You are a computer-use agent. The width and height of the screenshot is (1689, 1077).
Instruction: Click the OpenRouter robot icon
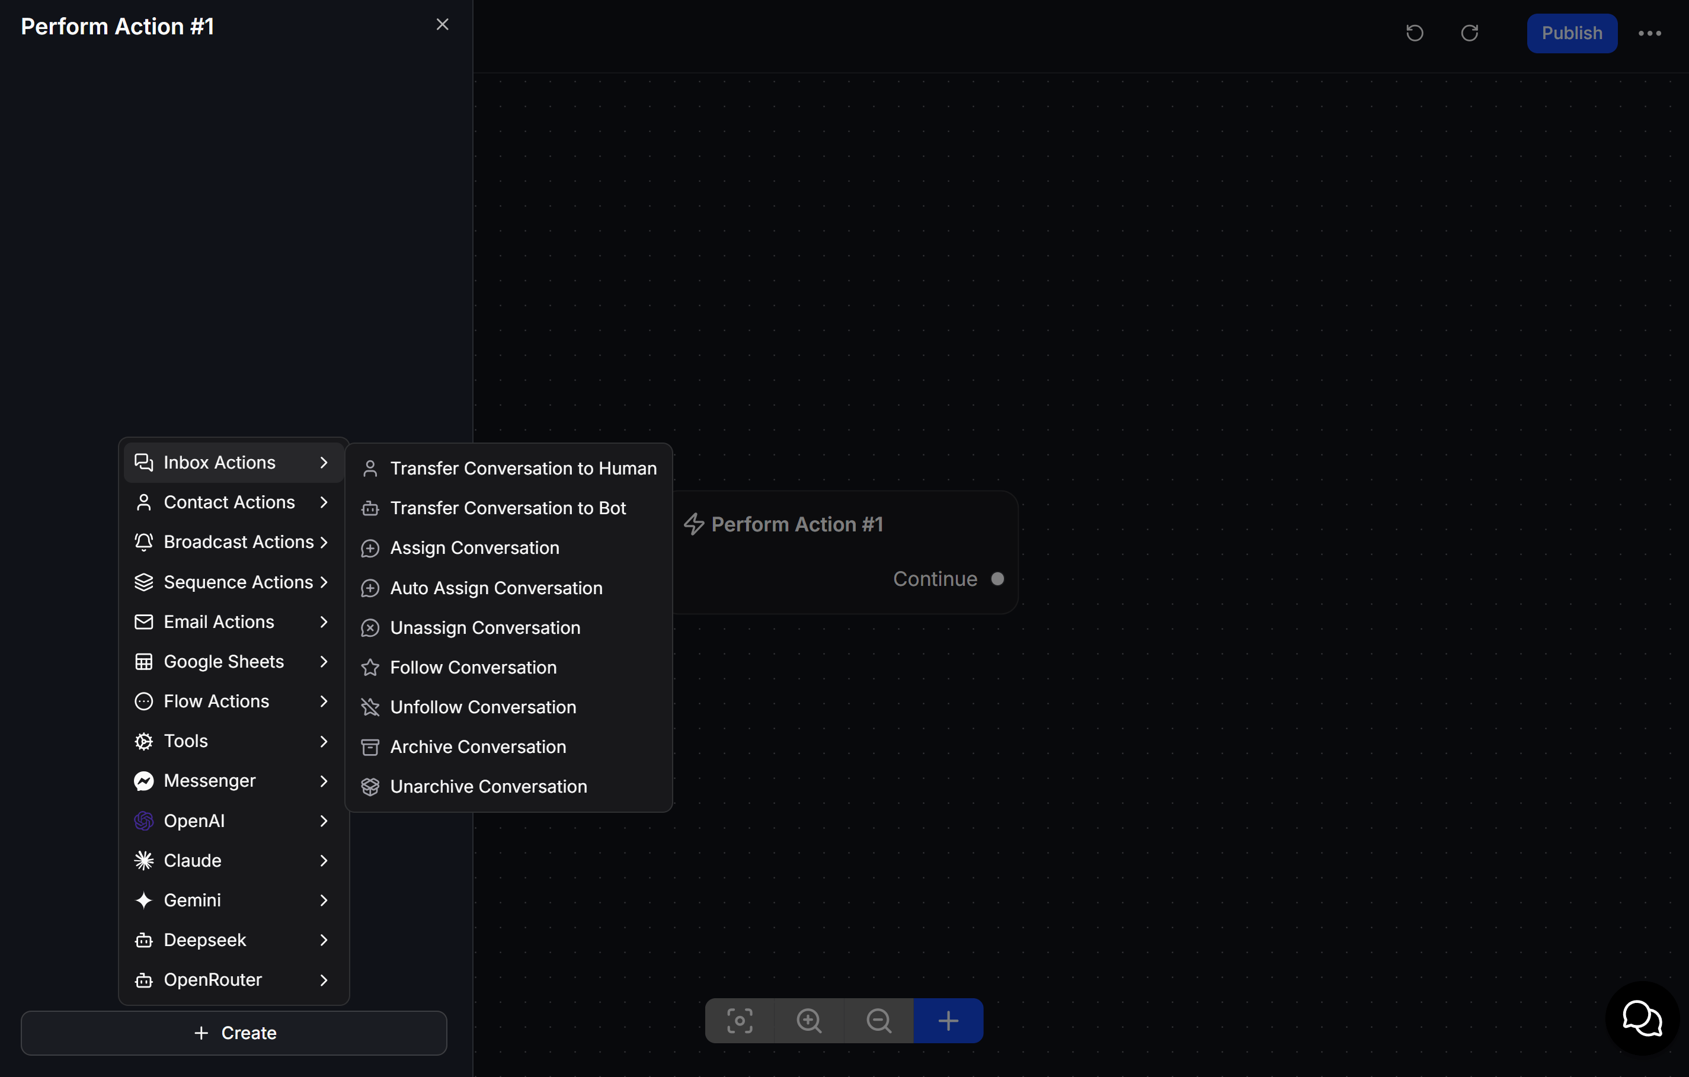(x=144, y=979)
